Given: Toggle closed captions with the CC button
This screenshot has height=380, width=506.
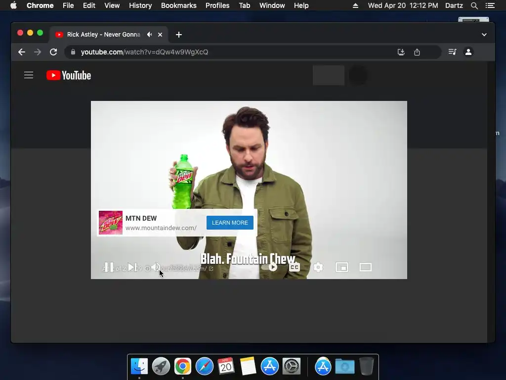Looking at the screenshot, I should [x=295, y=267].
